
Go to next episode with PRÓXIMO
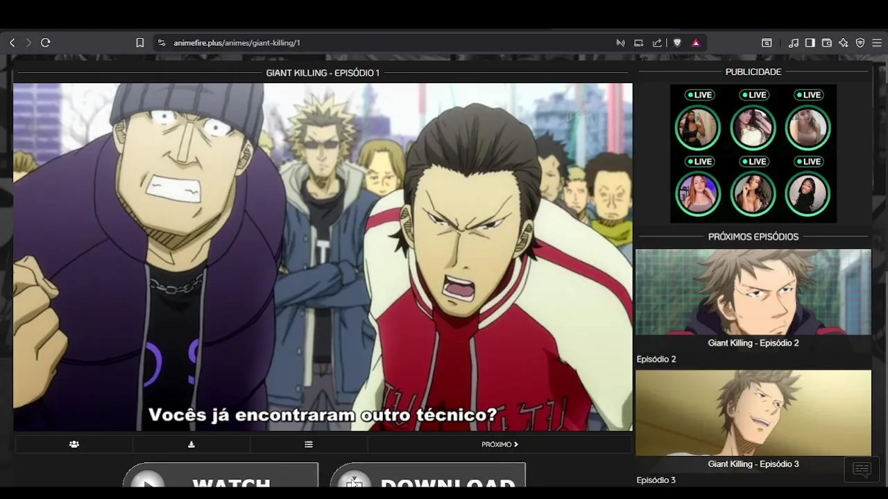click(x=499, y=444)
